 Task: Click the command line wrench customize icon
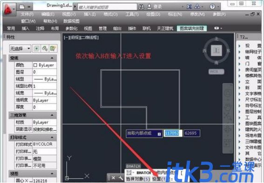(x=121, y=178)
